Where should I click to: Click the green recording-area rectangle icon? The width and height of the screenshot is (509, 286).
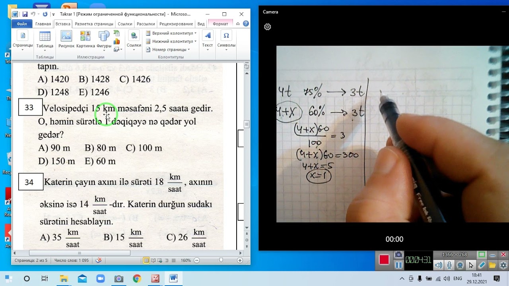482,255
